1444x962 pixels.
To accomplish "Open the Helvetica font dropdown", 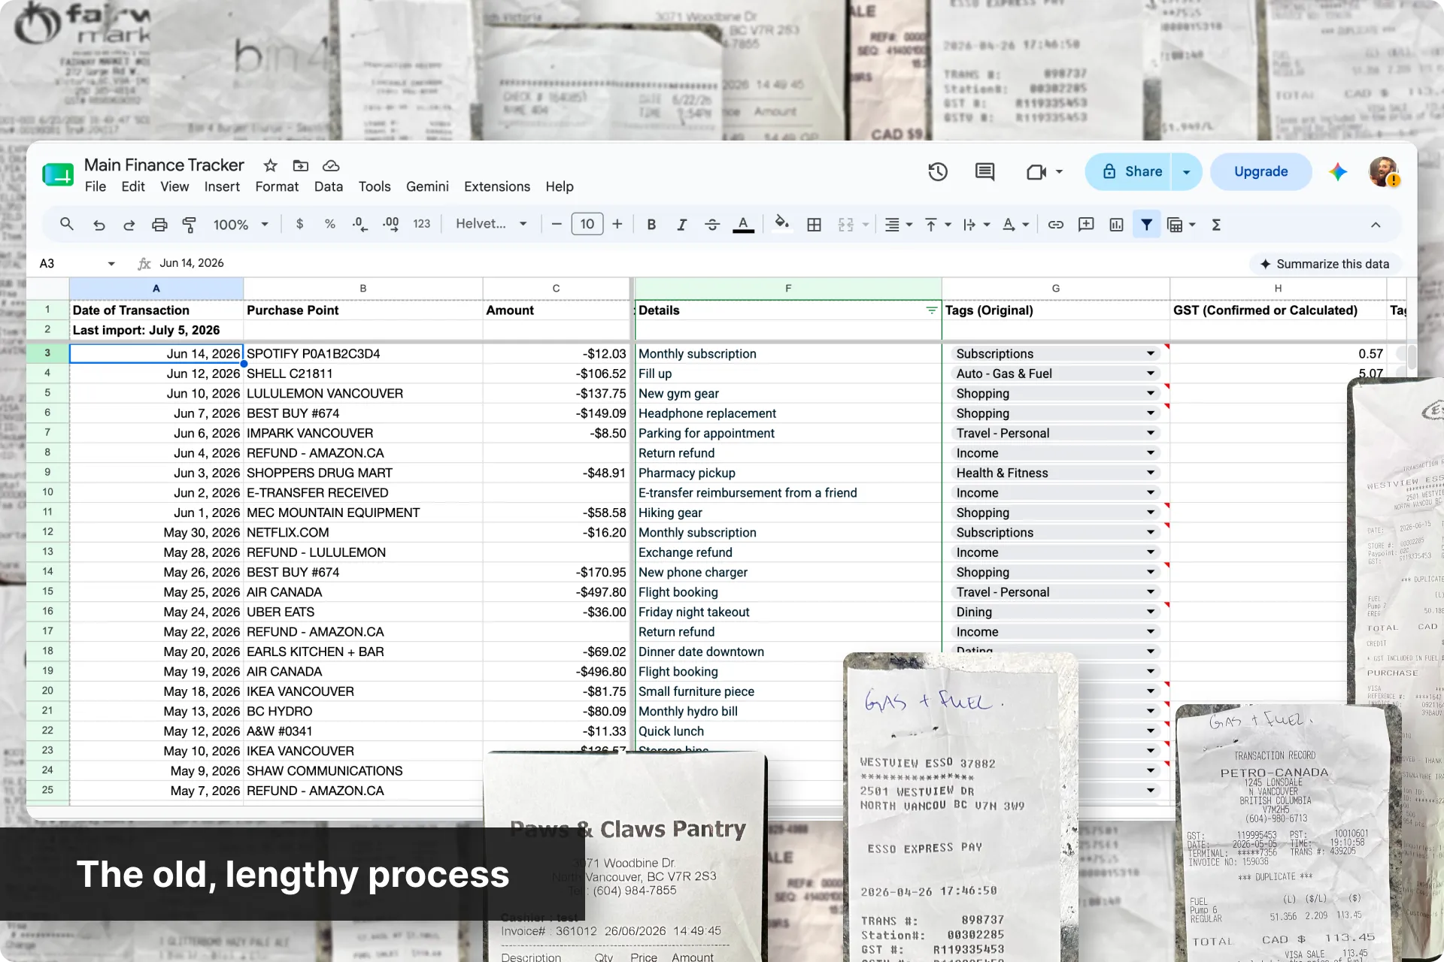I will pyautogui.click(x=491, y=224).
